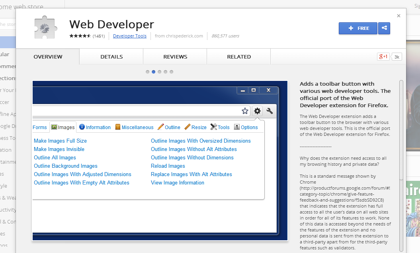420x253 pixels.
Task: Click the gear icon in the browser toolbar
Action: (x=257, y=111)
